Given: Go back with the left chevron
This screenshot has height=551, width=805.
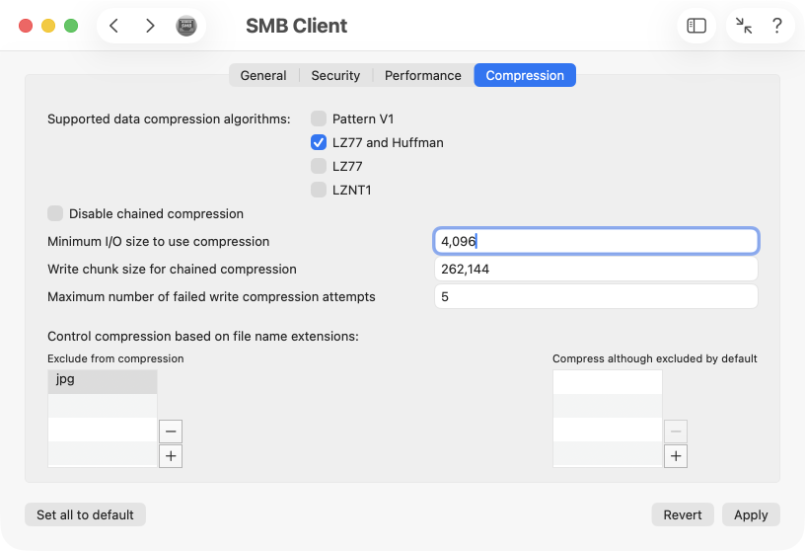Looking at the screenshot, I should [114, 26].
